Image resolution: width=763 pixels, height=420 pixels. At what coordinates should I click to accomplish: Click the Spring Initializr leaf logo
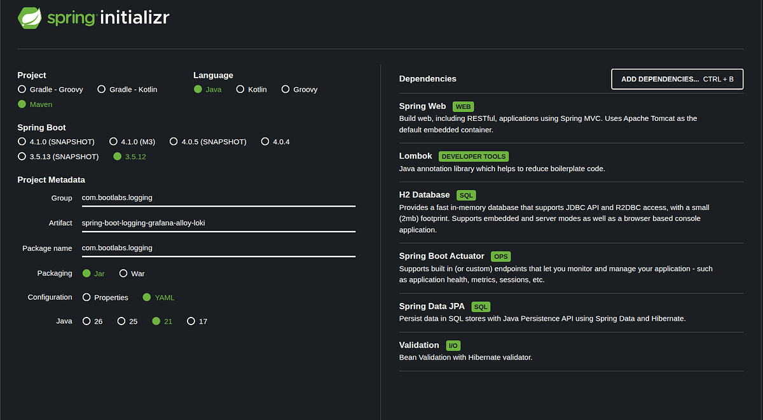(29, 18)
